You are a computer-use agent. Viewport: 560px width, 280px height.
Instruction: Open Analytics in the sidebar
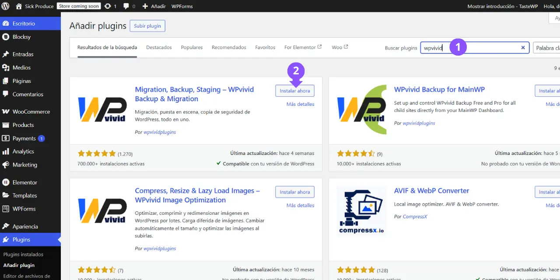(x=30, y=151)
